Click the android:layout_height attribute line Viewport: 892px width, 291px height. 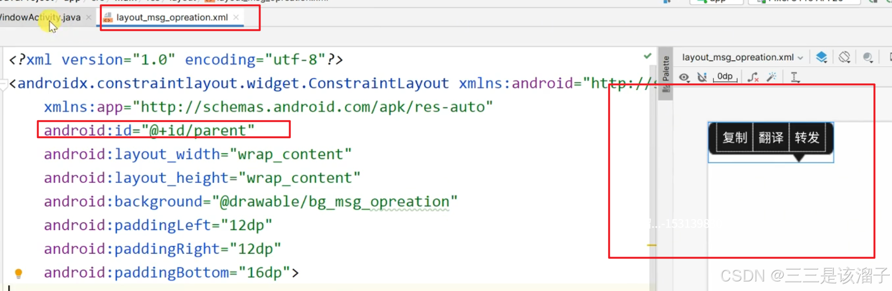pos(202,178)
